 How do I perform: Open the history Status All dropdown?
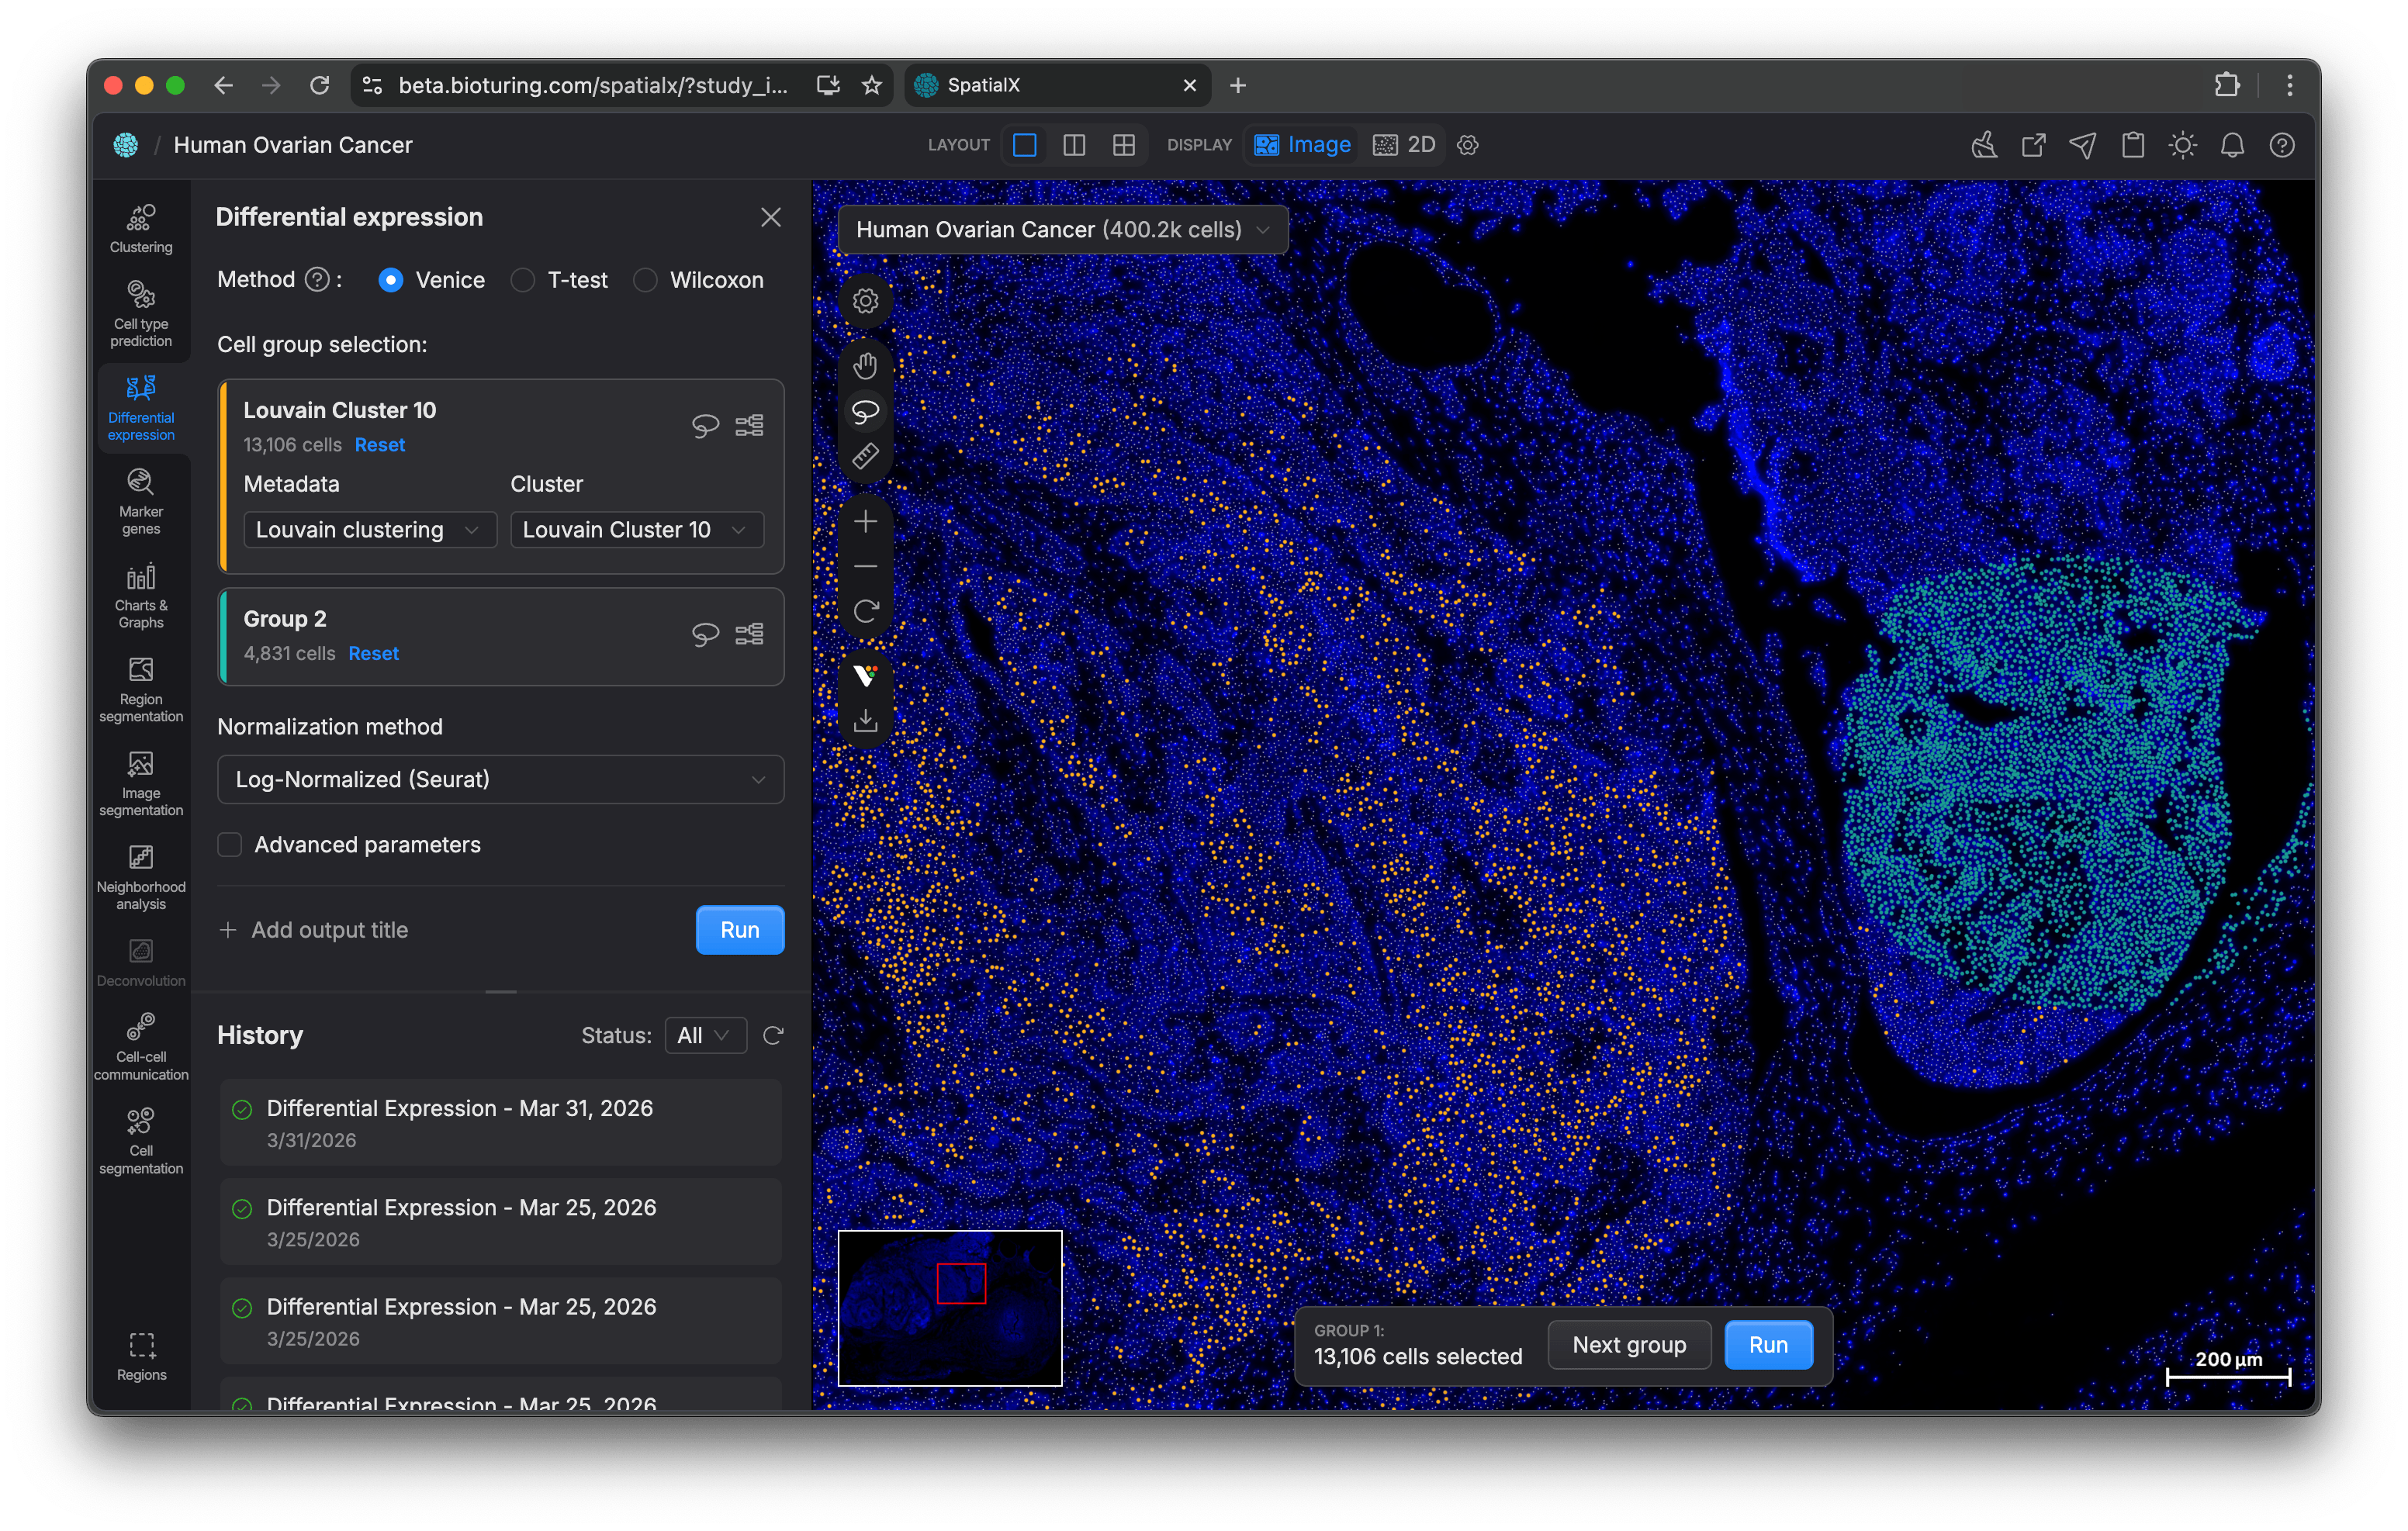tap(704, 1035)
